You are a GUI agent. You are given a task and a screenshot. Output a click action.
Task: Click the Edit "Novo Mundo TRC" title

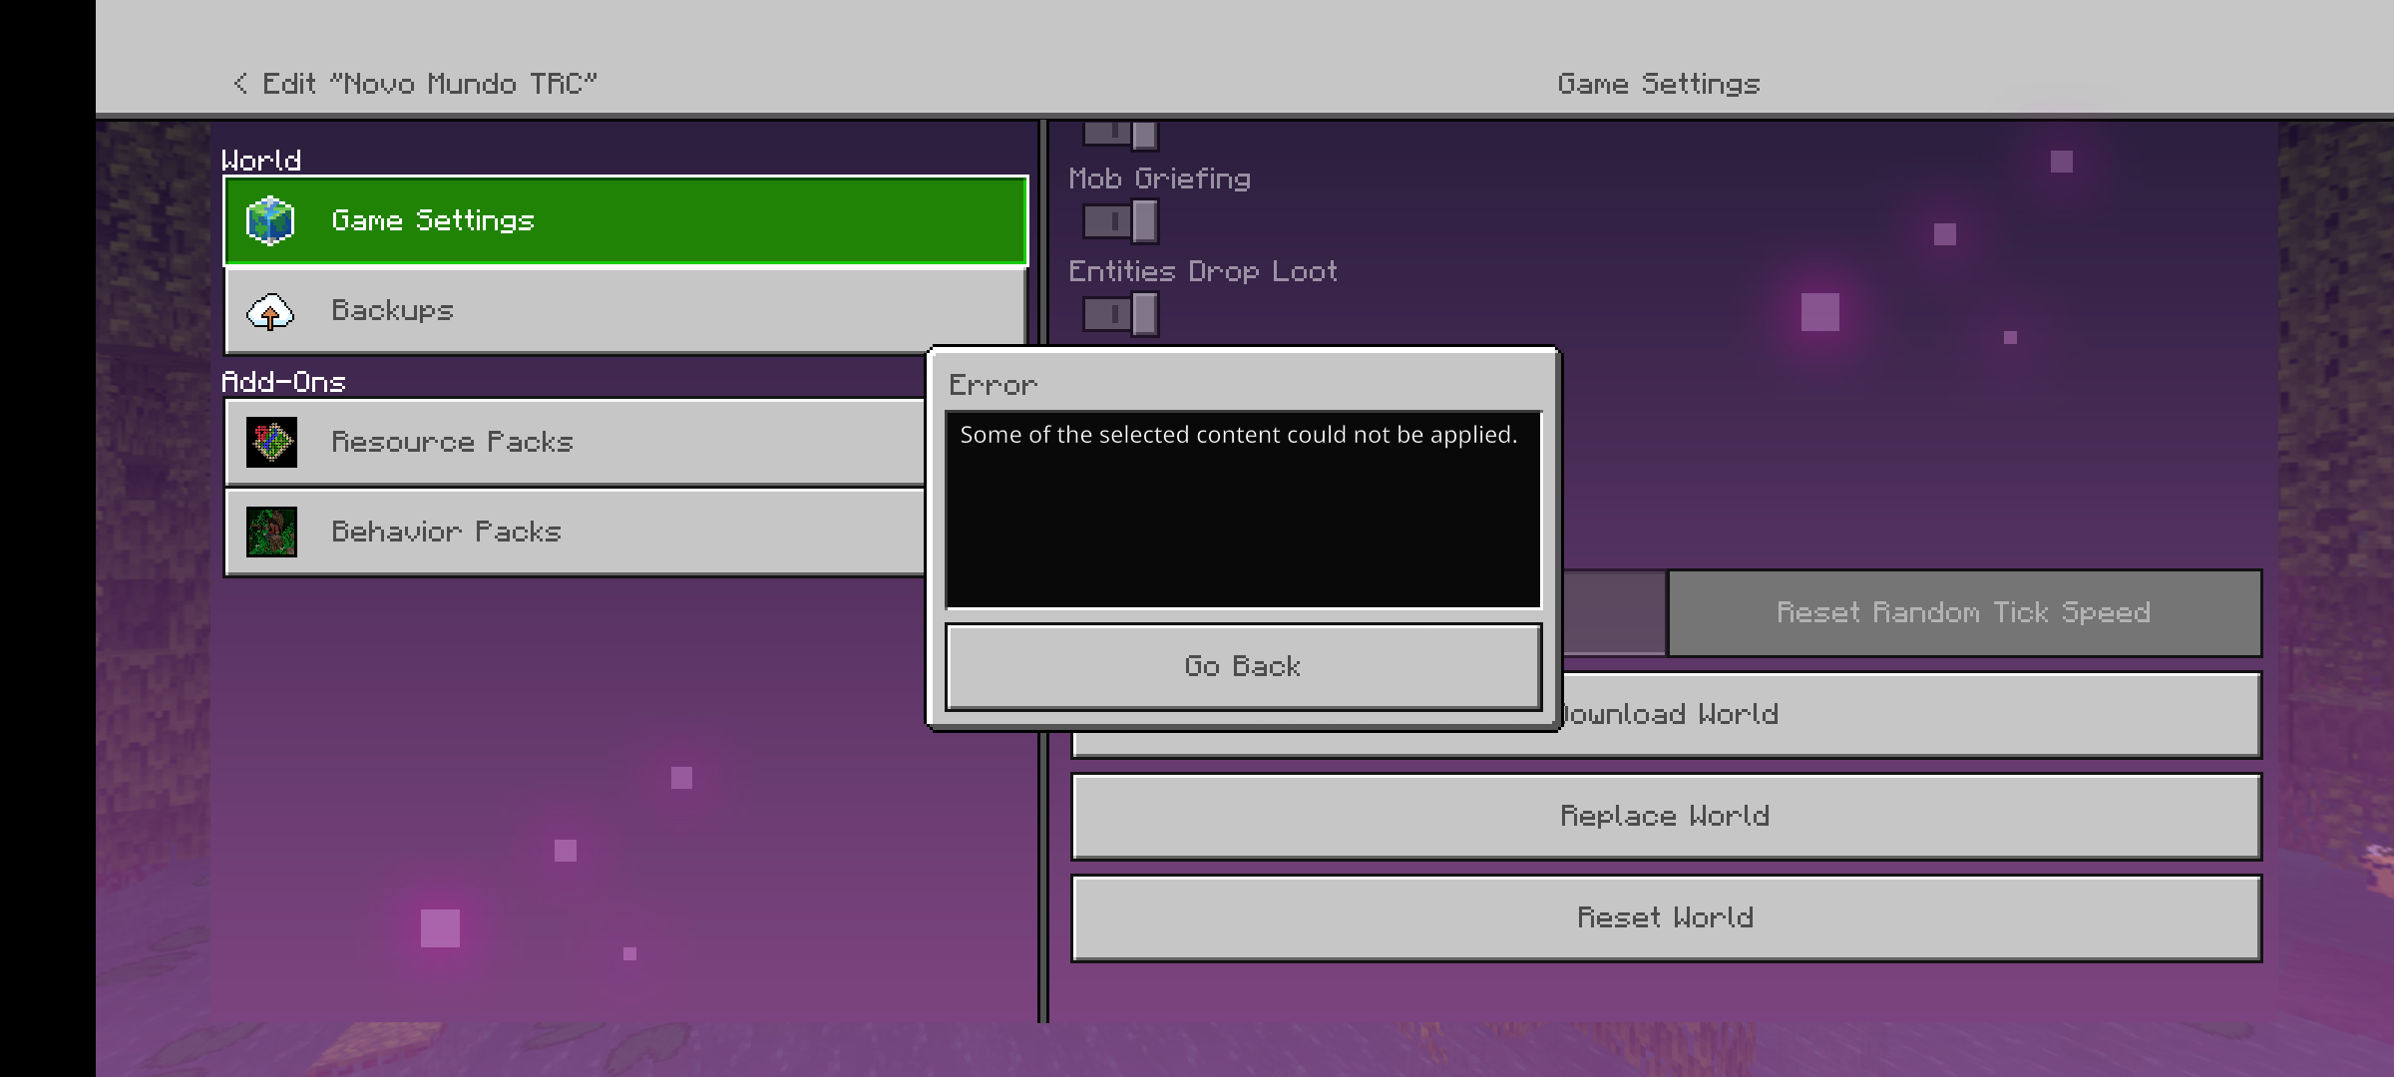click(429, 84)
